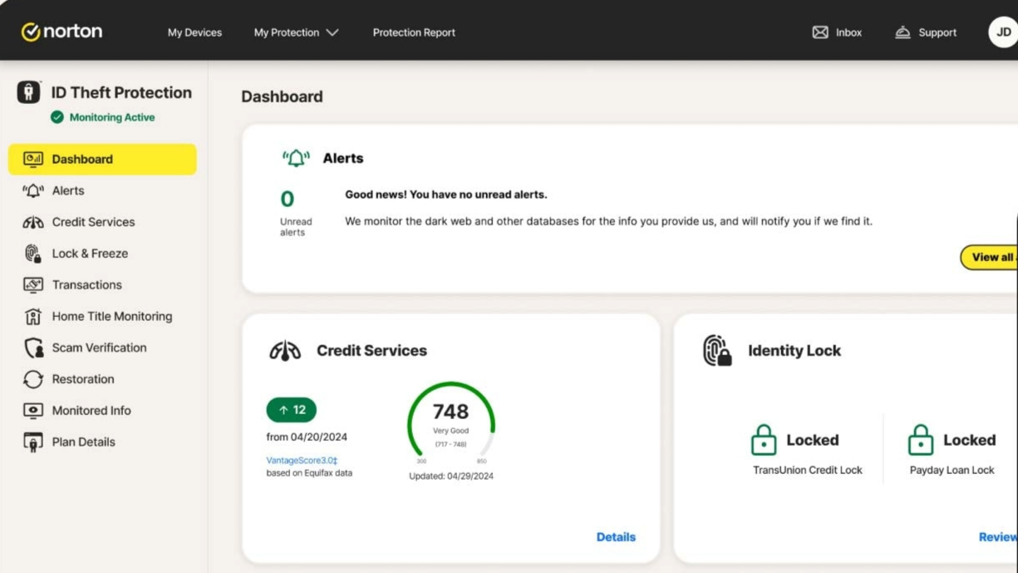Open the Inbox text link
This screenshot has width=1018, height=573.
tap(848, 32)
